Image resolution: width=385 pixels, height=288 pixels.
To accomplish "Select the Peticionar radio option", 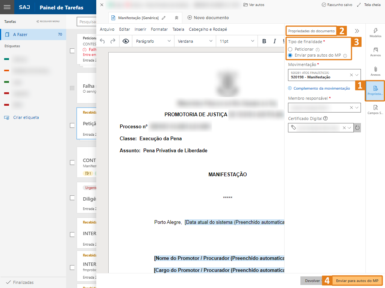I will (290, 49).
